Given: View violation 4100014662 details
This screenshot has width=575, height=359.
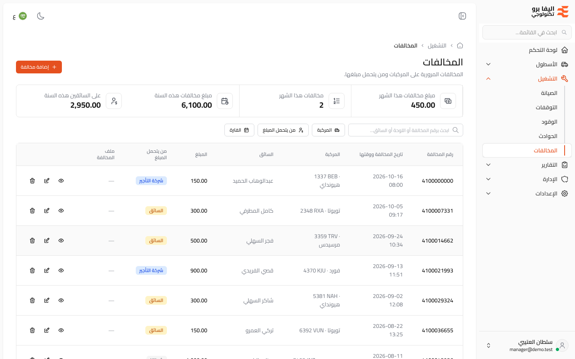Looking at the screenshot, I should tap(61, 241).
